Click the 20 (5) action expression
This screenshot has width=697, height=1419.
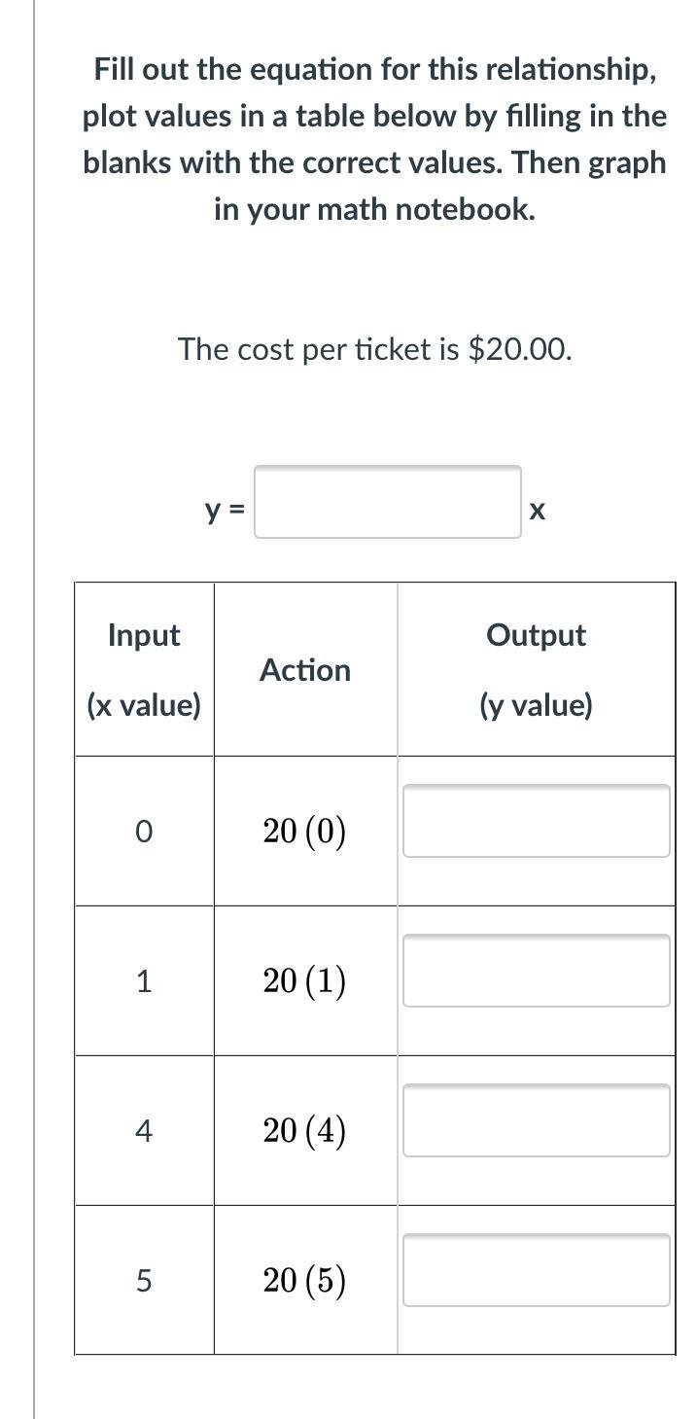[304, 1281]
